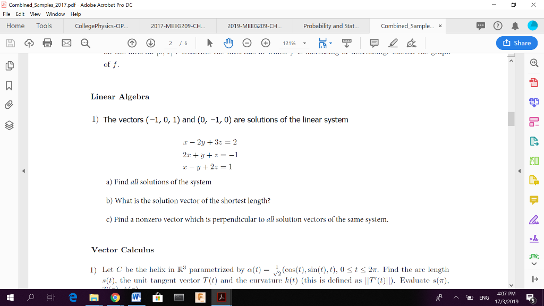
Task: Toggle the reading mode display
Action: (x=345, y=43)
